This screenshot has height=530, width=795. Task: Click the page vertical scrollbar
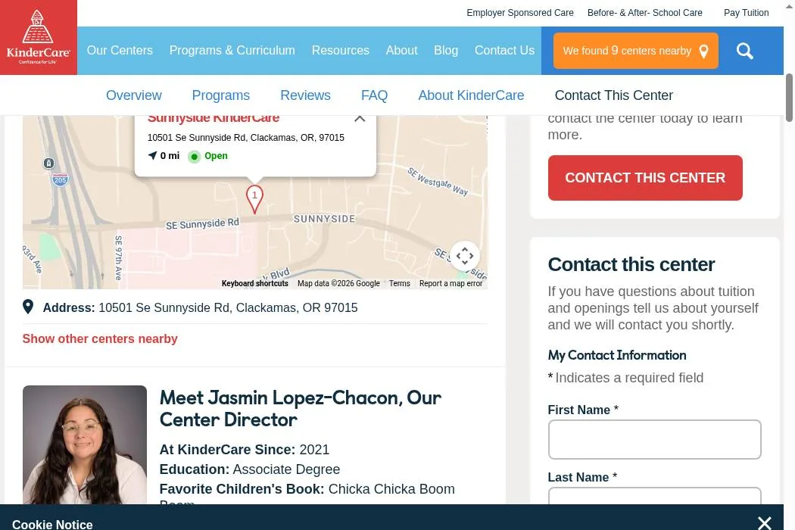[789, 98]
